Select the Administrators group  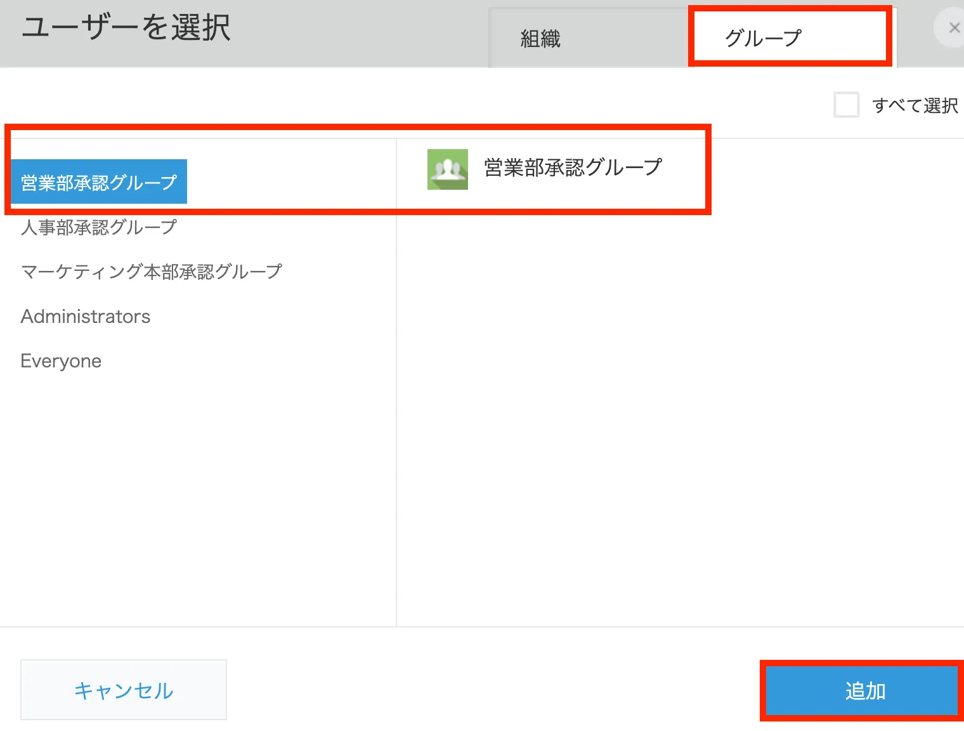click(86, 316)
